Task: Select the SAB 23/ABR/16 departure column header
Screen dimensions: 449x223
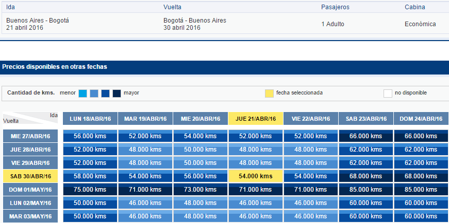Action: (x=366, y=119)
